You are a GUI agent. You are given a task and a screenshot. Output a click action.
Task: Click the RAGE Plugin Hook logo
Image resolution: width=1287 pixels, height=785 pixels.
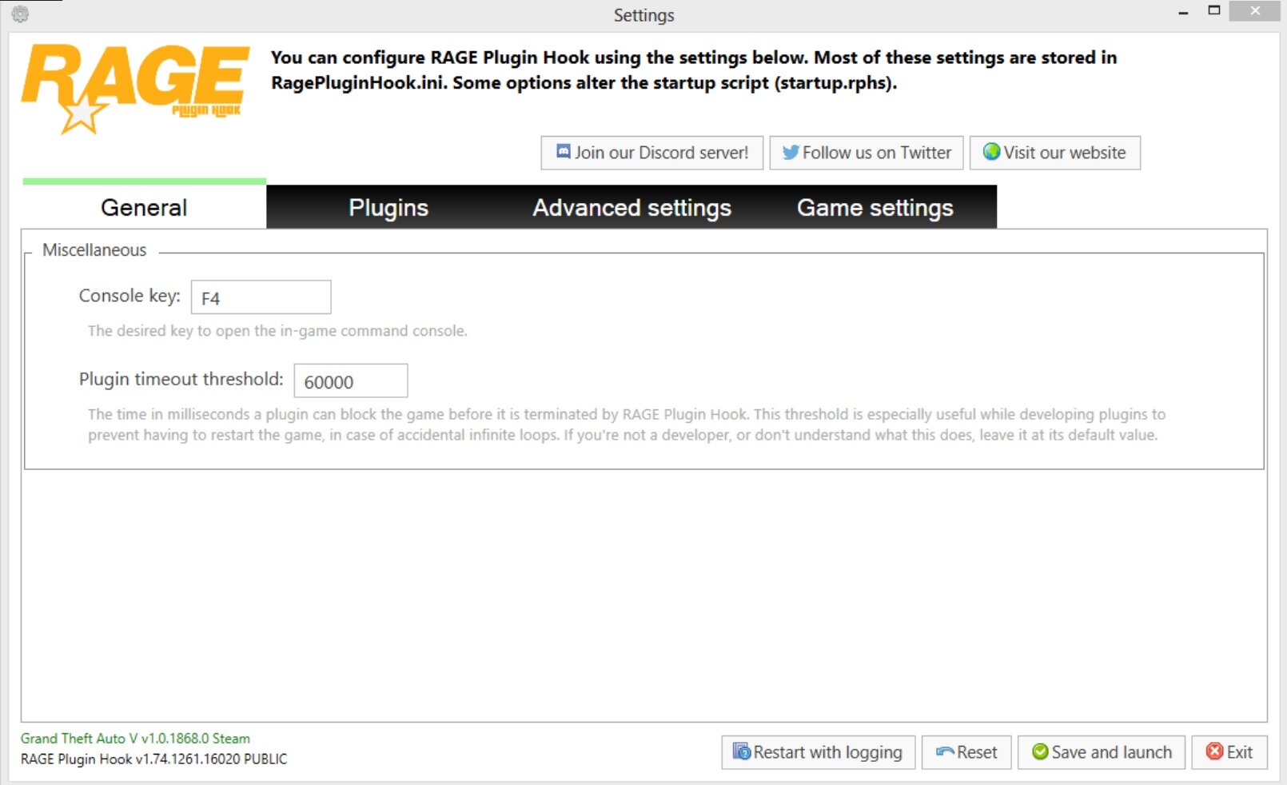tap(136, 89)
